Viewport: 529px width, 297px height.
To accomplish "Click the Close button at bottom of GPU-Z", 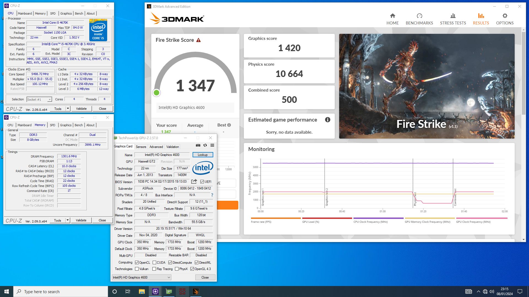I will point(205,277).
